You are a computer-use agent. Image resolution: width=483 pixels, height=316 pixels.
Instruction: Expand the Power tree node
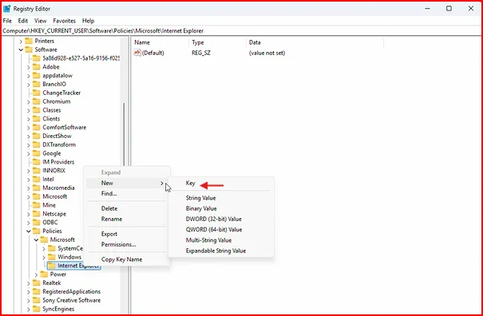pyautogui.click(x=37, y=275)
